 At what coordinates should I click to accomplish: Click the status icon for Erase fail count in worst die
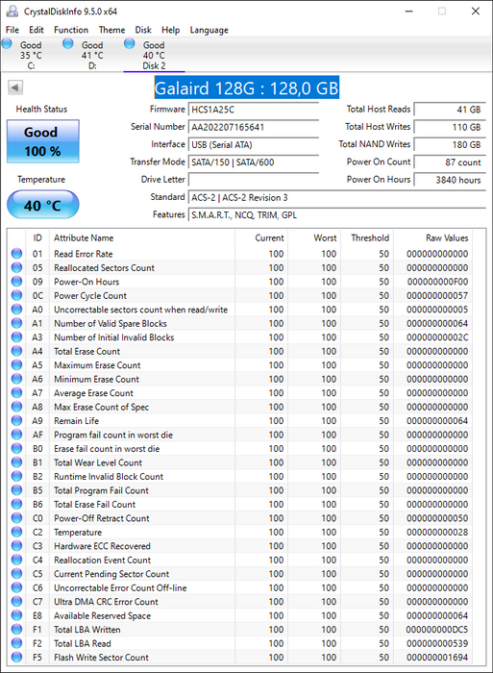16,449
